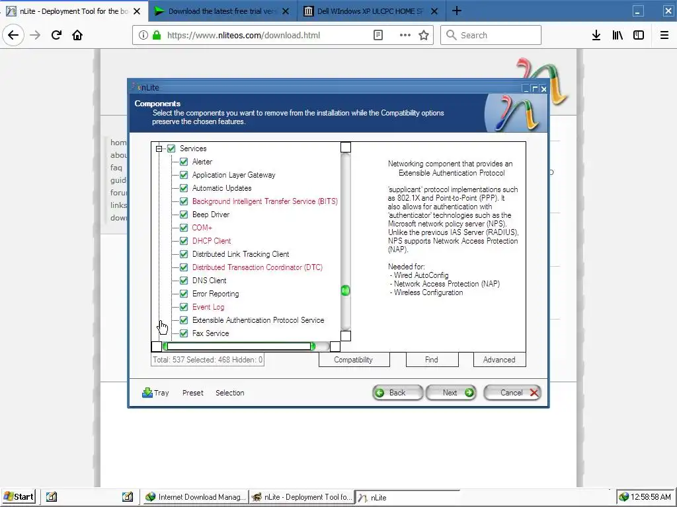
Task: Click the components list scroll-up button
Action: (x=345, y=147)
